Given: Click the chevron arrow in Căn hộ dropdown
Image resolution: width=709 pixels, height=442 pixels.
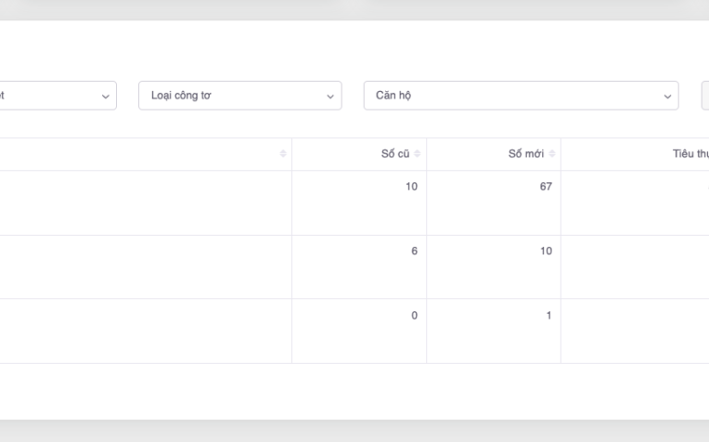Looking at the screenshot, I should pos(668,96).
